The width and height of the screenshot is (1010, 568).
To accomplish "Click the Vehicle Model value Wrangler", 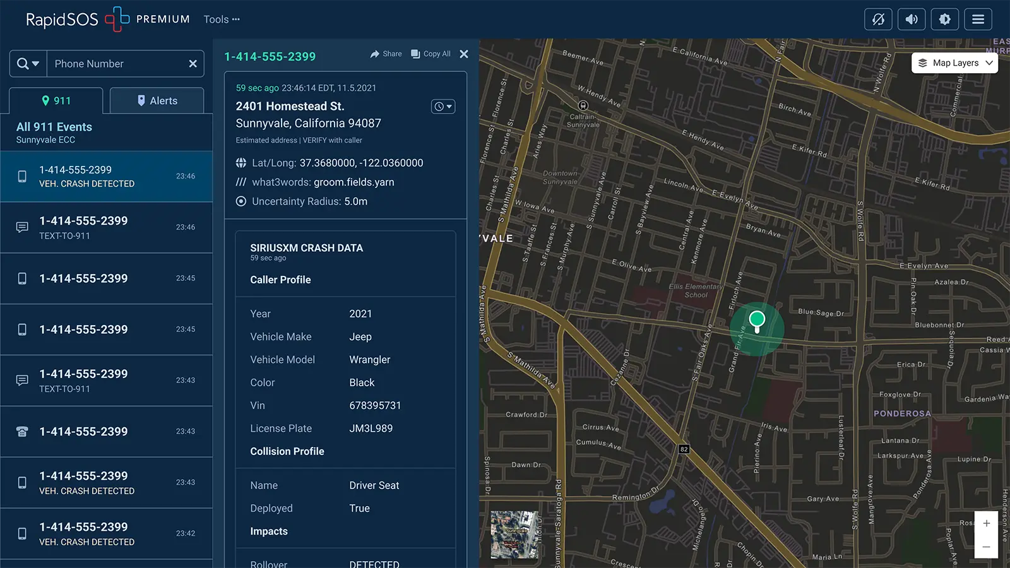I will tap(370, 360).
